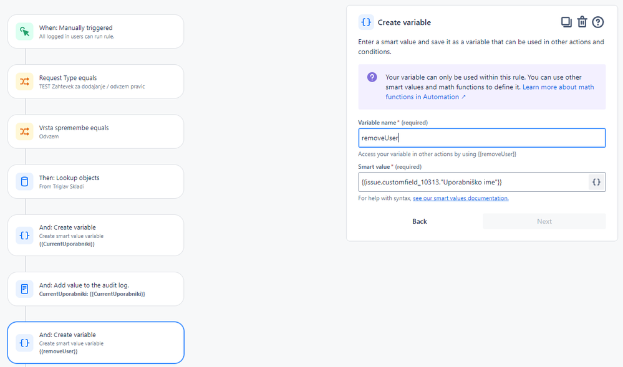Click the Smart value input field

click(x=473, y=182)
